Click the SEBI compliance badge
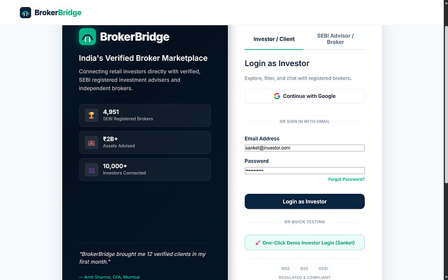The height and width of the screenshot is (280, 448). pos(323,268)
